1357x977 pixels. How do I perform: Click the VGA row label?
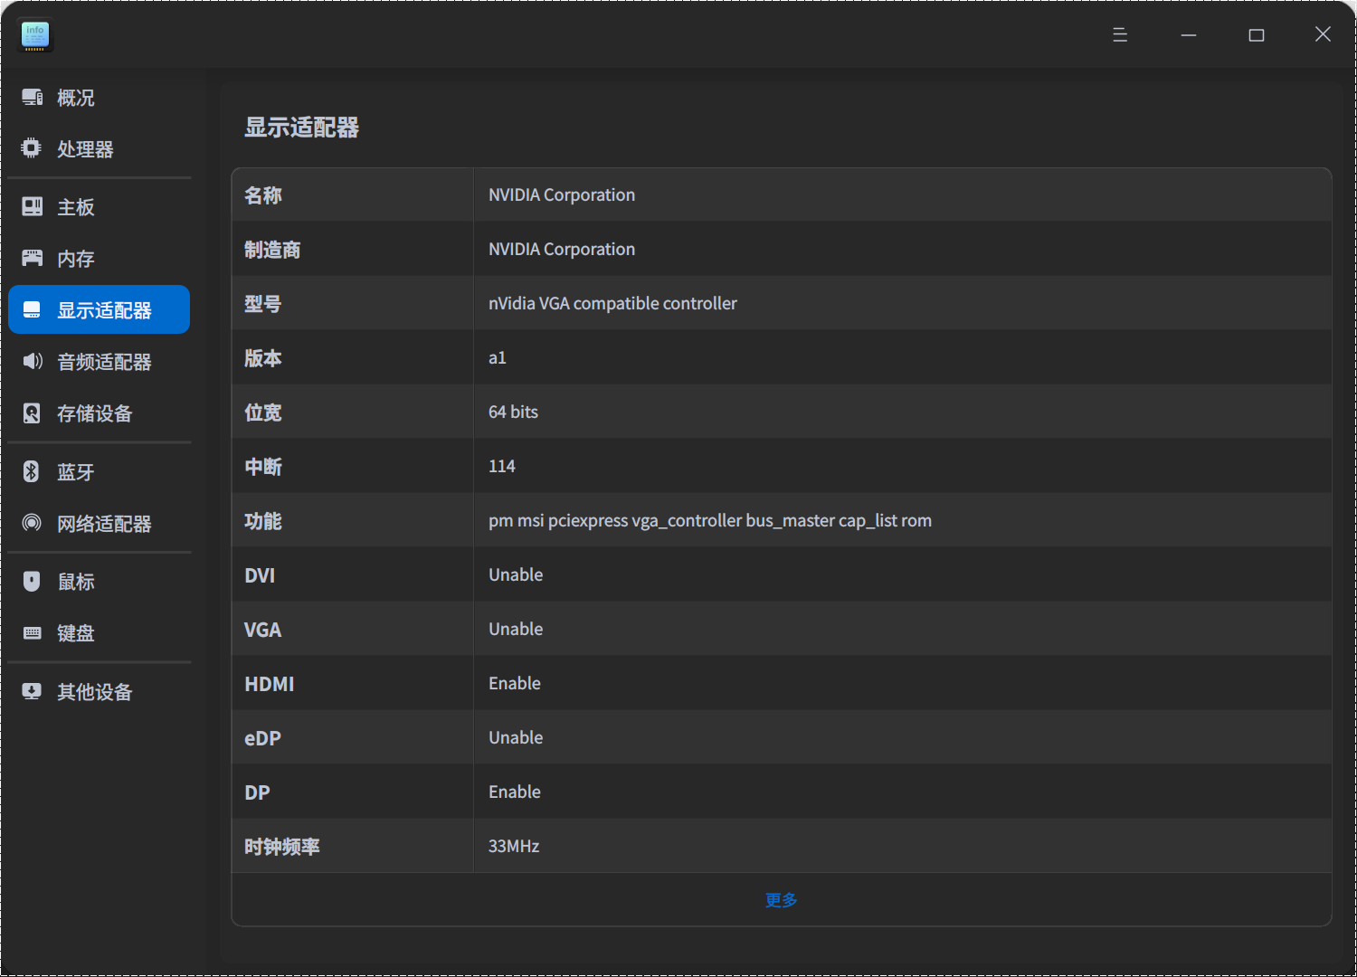pos(262,630)
